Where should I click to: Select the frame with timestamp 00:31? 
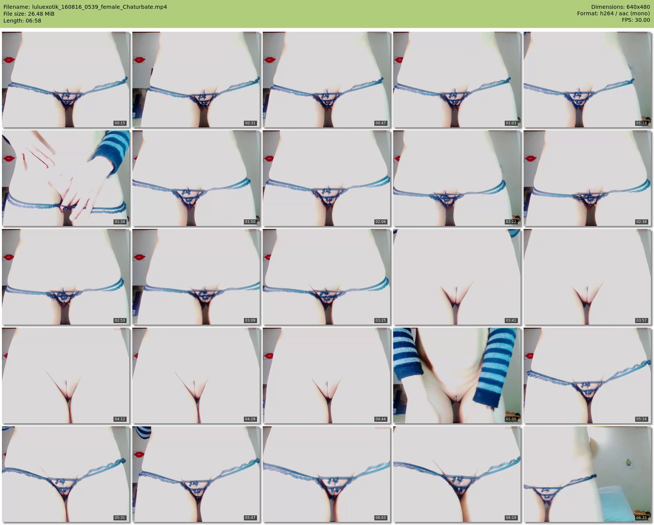click(x=196, y=80)
